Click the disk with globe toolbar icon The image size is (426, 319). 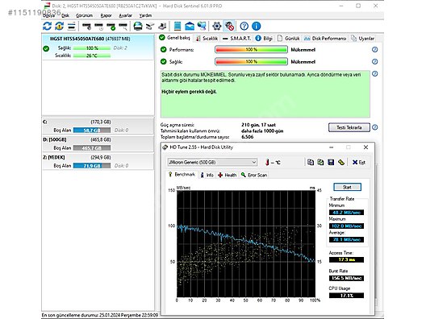click(138, 26)
